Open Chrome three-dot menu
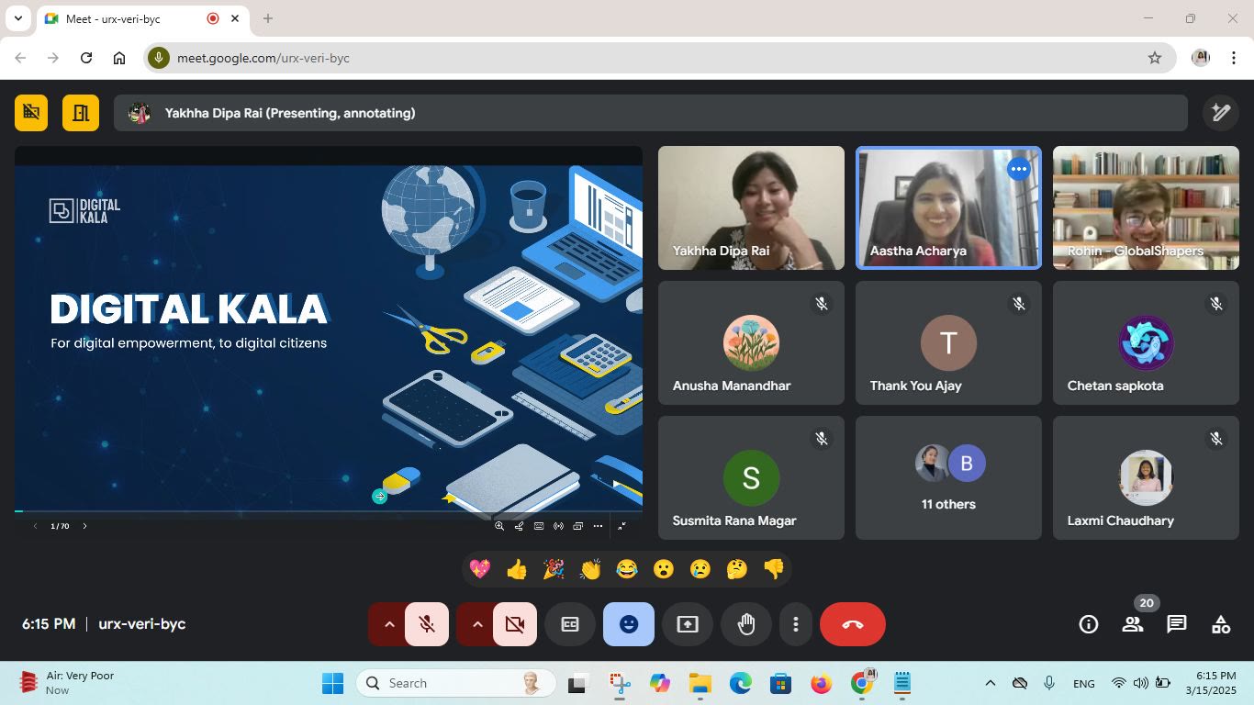 [1232, 58]
